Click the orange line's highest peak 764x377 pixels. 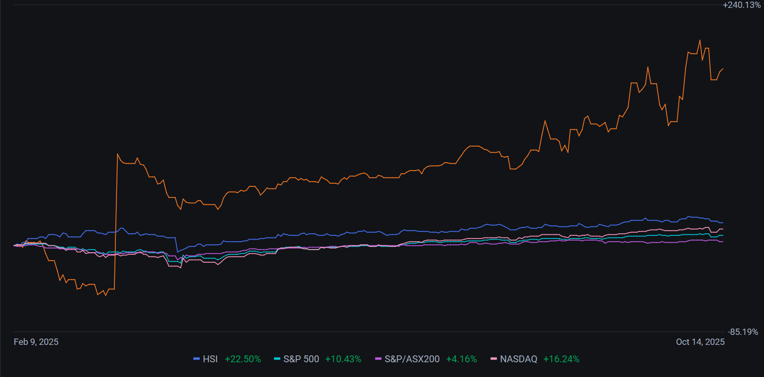tap(700, 40)
